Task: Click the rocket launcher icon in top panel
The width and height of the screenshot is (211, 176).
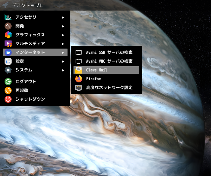Action: tap(5, 5)
